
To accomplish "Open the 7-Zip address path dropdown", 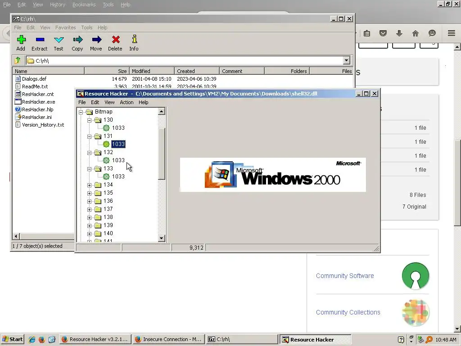I will [346, 60].
